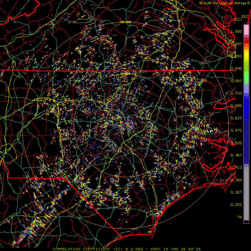The image size is (251, 251).
Task: Select the 0.253 legend value
Action: 236,205
